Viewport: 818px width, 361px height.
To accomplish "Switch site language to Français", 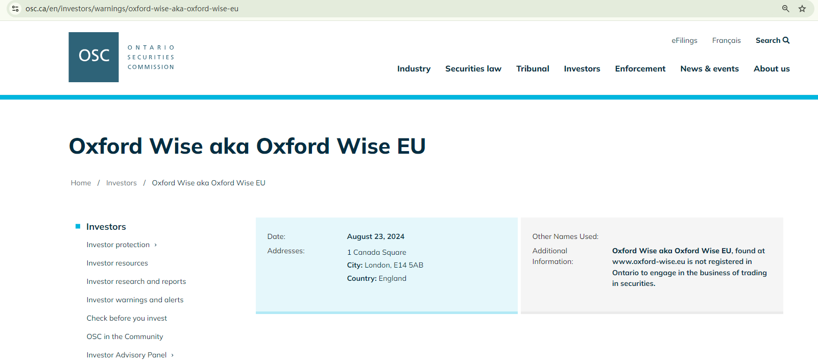I will (726, 40).
